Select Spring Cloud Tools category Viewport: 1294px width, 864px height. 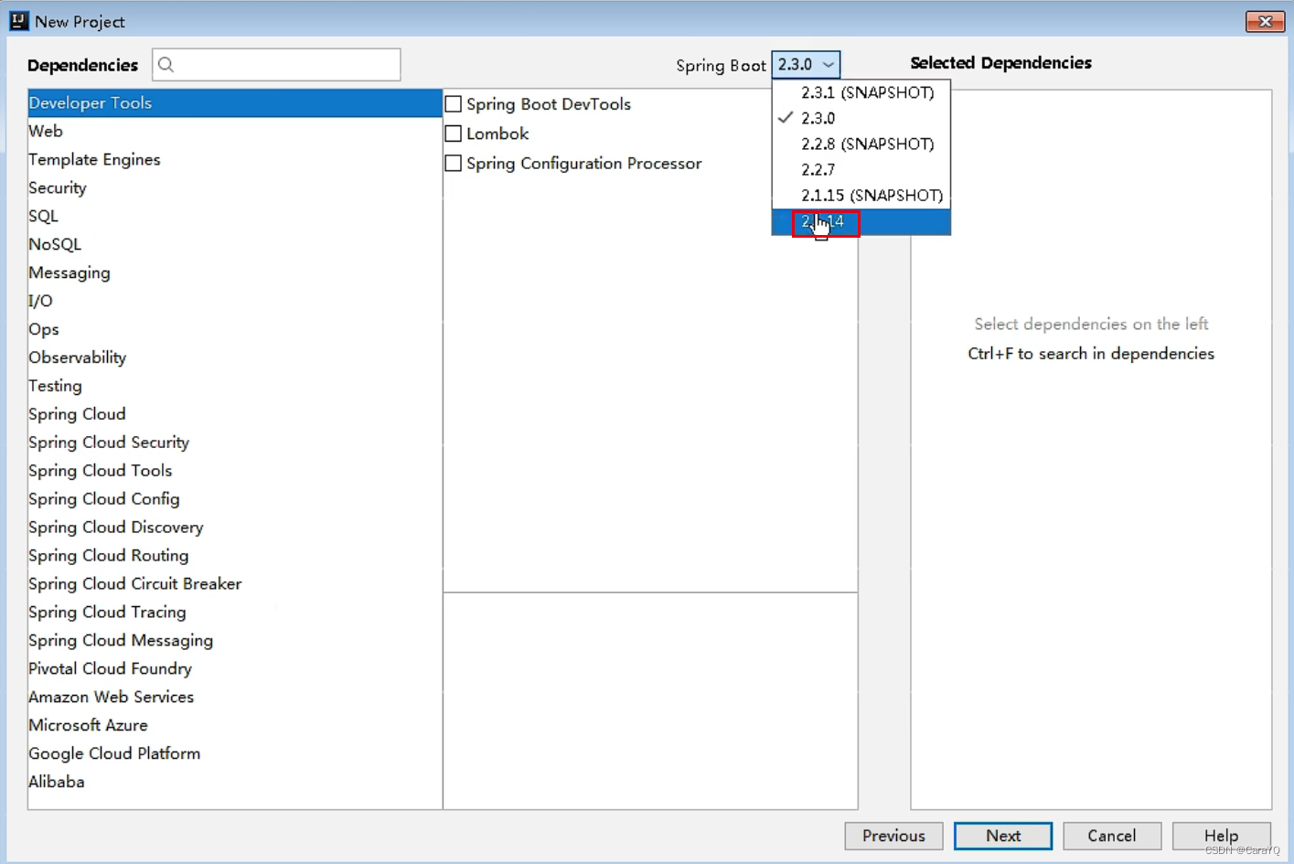point(235,472)
